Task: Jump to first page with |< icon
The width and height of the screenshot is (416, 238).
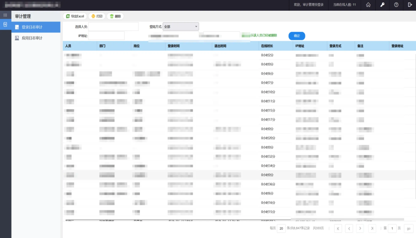Action: (338, 228)
